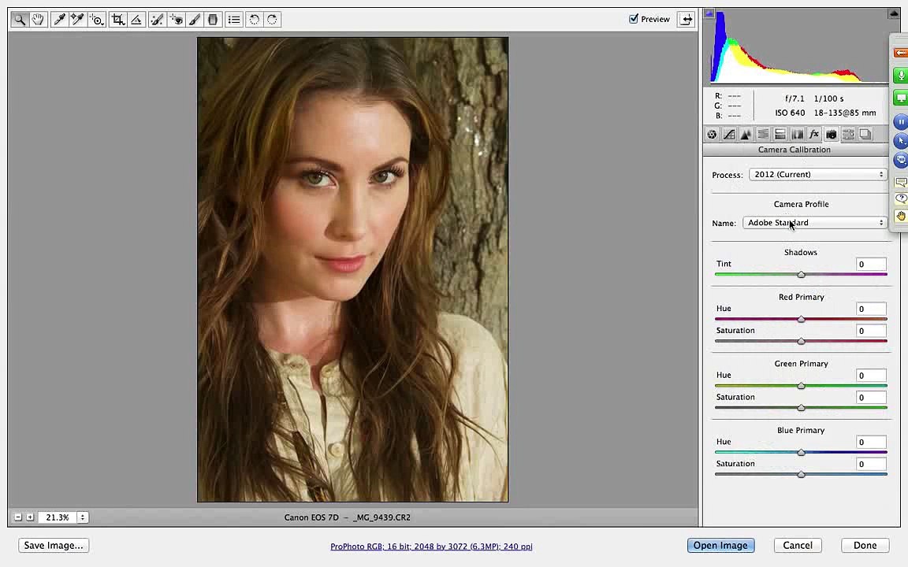Adjust the Green Primary Hue slider

pos(801,385)
